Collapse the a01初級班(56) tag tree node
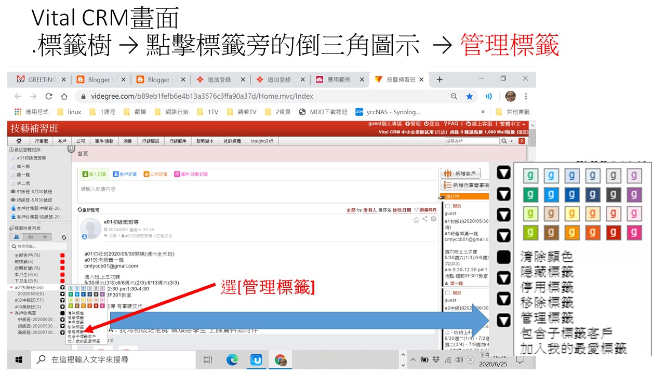Screen dimensions: 665x374 click(x=11, y=287)
